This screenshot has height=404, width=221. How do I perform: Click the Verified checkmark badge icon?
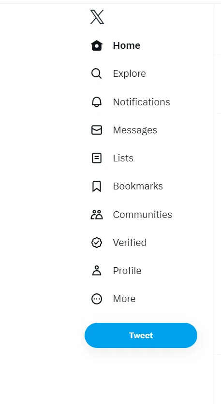tap(97, 243)
